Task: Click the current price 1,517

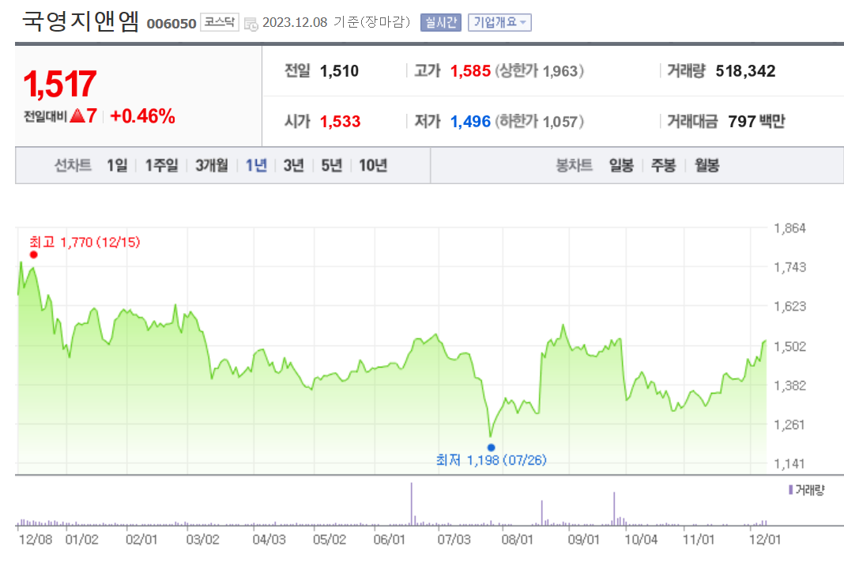Action: pos(60,84)
